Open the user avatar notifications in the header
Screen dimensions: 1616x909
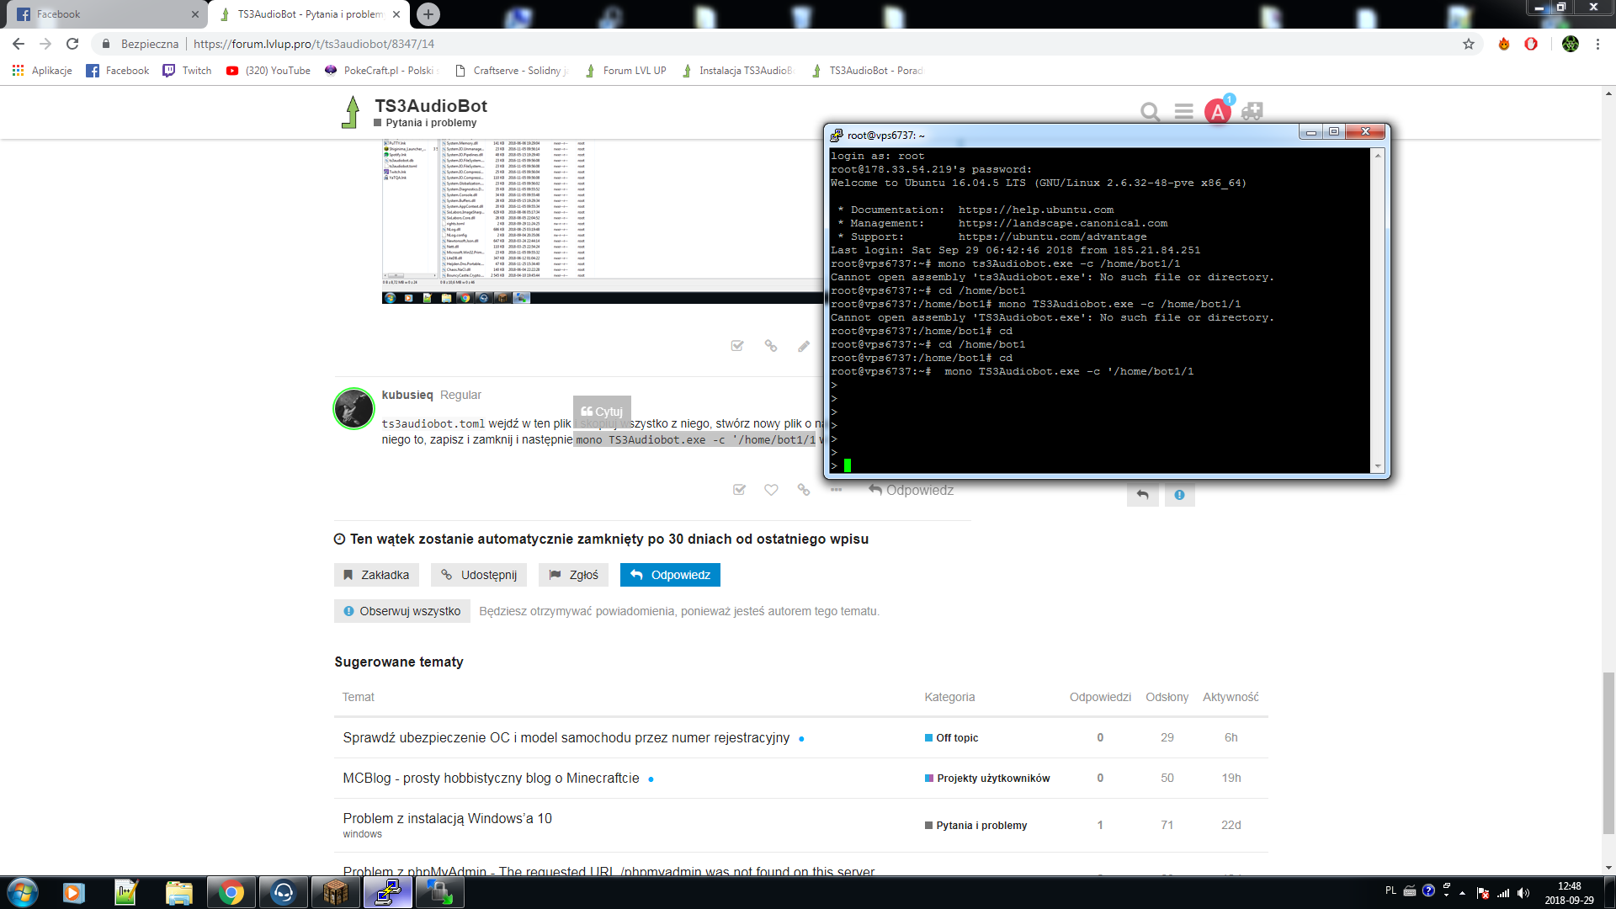point(1217,111)
